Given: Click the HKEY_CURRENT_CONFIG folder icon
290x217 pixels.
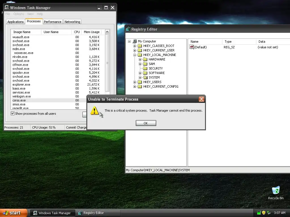Looking at the screenshot, I should (x=140, y=86).
